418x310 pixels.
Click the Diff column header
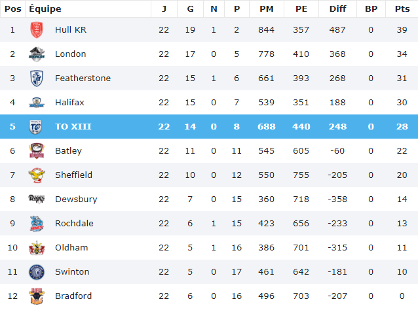coord(337,9)
